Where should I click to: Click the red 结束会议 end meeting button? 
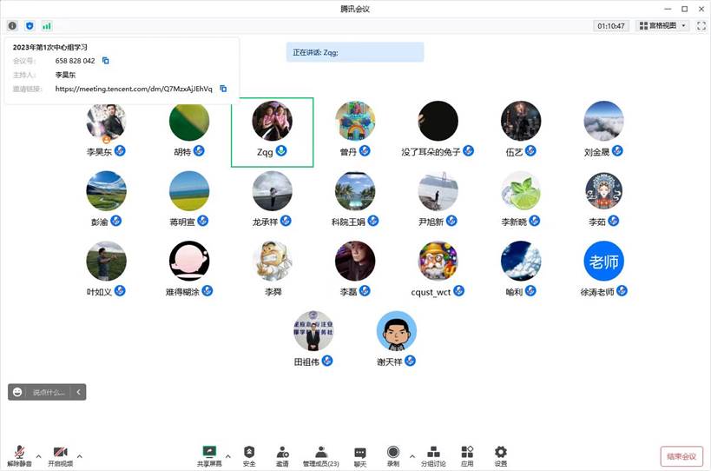[x=681, y=456]
